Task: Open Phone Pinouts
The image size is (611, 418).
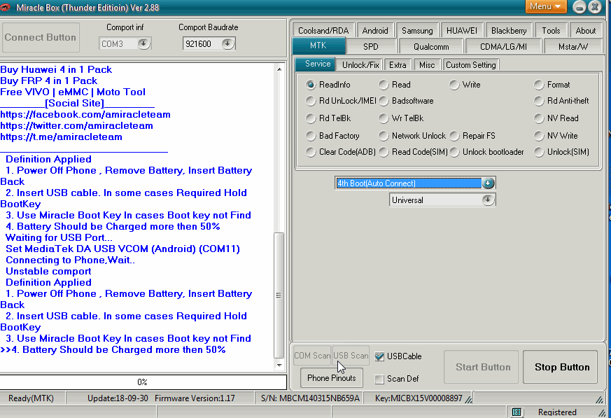Action: tap(332, 378)
